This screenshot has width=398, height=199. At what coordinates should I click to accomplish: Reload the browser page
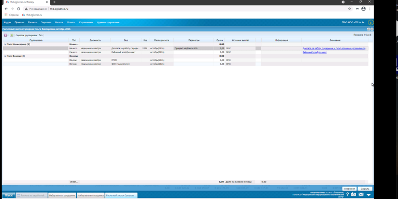point(19,9)
